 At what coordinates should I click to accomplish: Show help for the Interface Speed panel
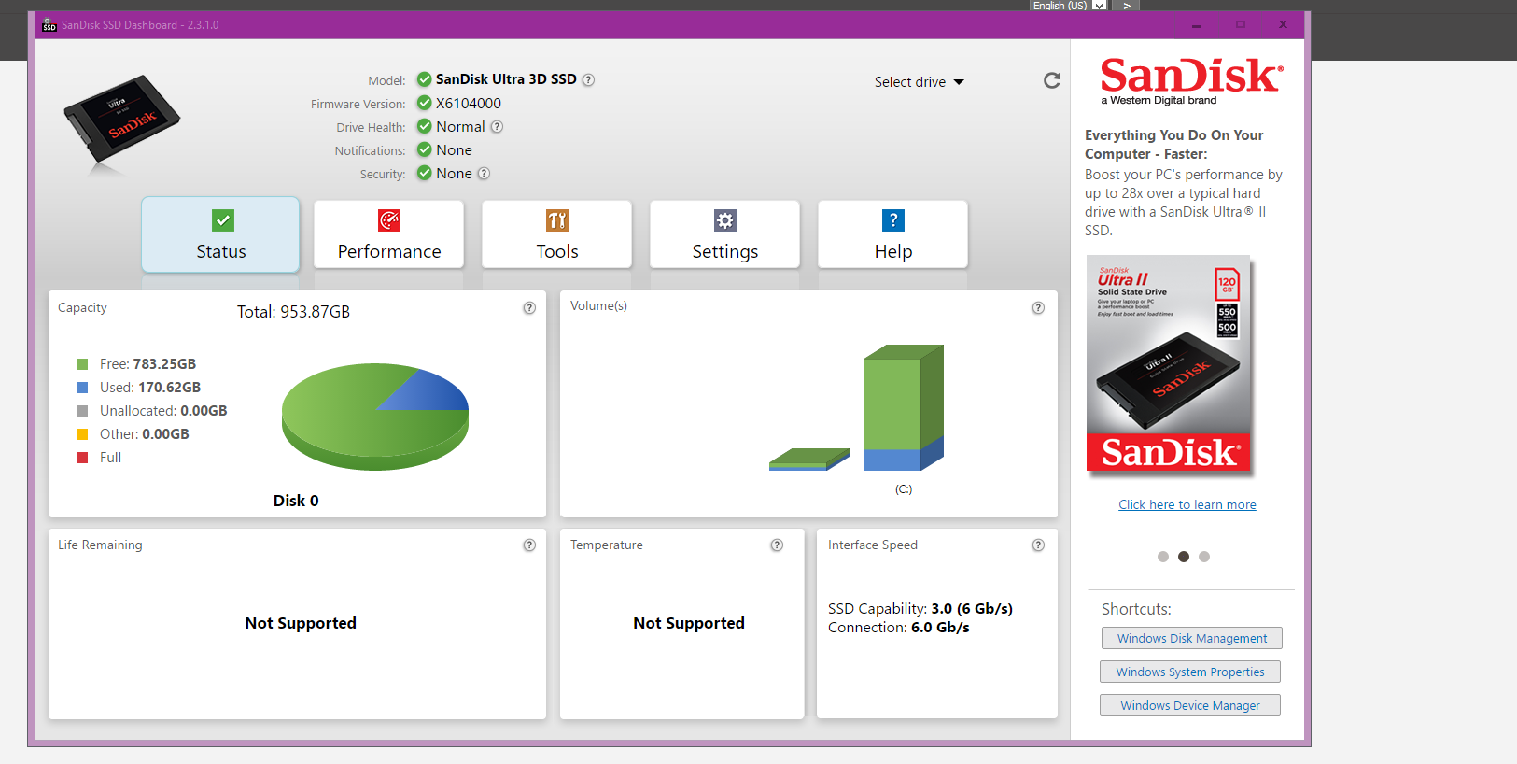click(x=1038, y=545)
